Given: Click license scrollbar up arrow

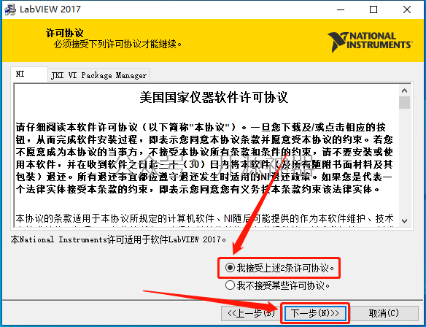Looking at the screenshot, I should pos(405,91).
